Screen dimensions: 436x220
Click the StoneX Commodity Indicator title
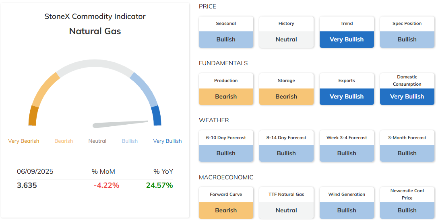click(95, 16)
